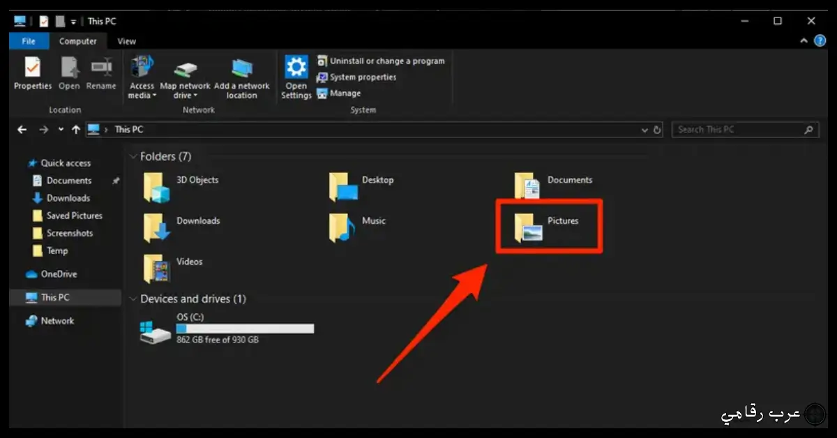Click the "862 GB free of 930 GB" text

(218, 340)
